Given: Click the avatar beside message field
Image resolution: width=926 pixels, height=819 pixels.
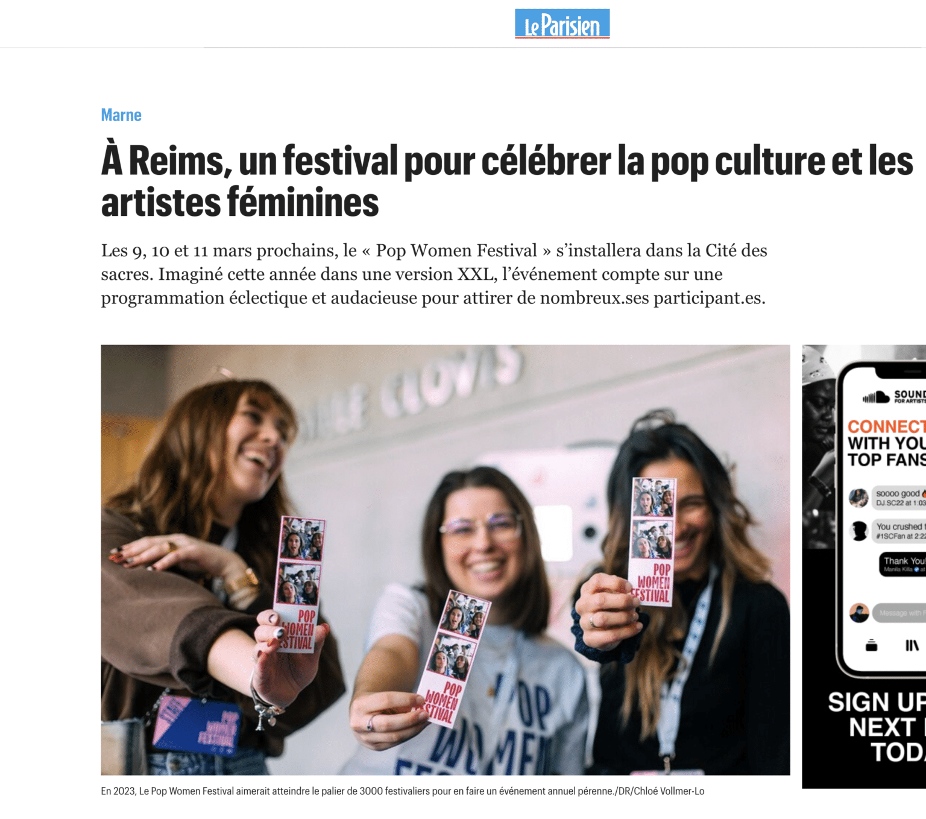Looking at the screenshot, I should [858, 613].
